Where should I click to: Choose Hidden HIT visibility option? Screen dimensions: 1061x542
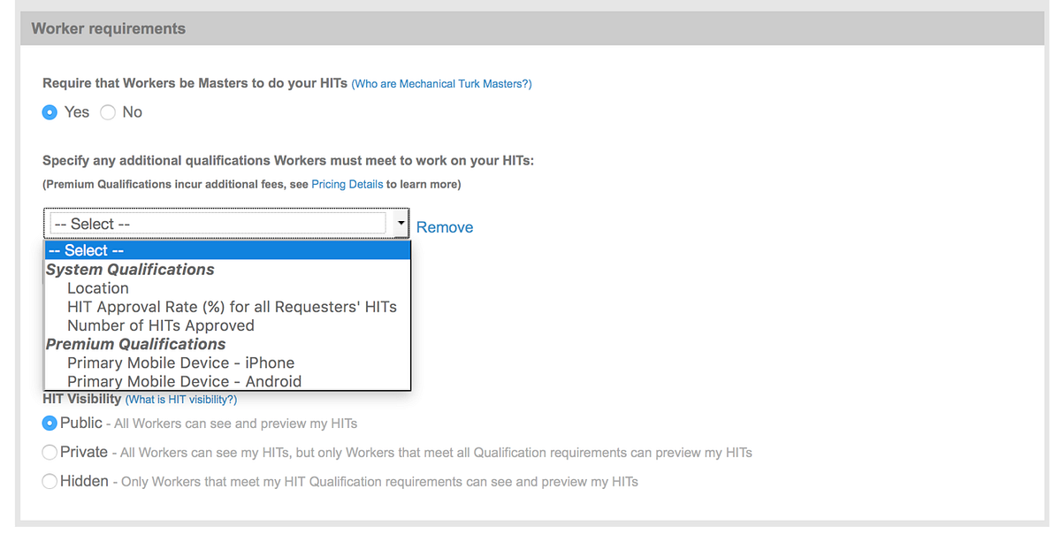(50, 481)
